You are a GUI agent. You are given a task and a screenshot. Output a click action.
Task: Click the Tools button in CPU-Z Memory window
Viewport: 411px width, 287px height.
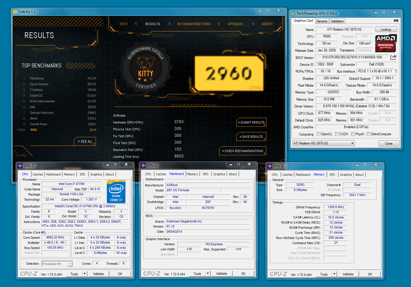pos(324,274)
